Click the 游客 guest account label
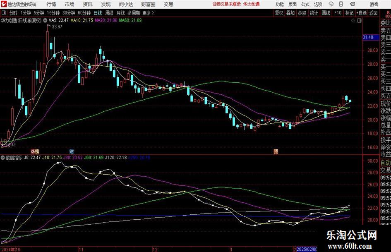This screenshot has width=391, height=252. tap(374, 4)
